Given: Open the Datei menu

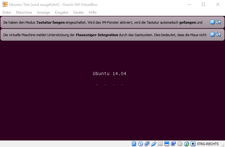Looking at the screenshot, I should (x=7, y=12).
